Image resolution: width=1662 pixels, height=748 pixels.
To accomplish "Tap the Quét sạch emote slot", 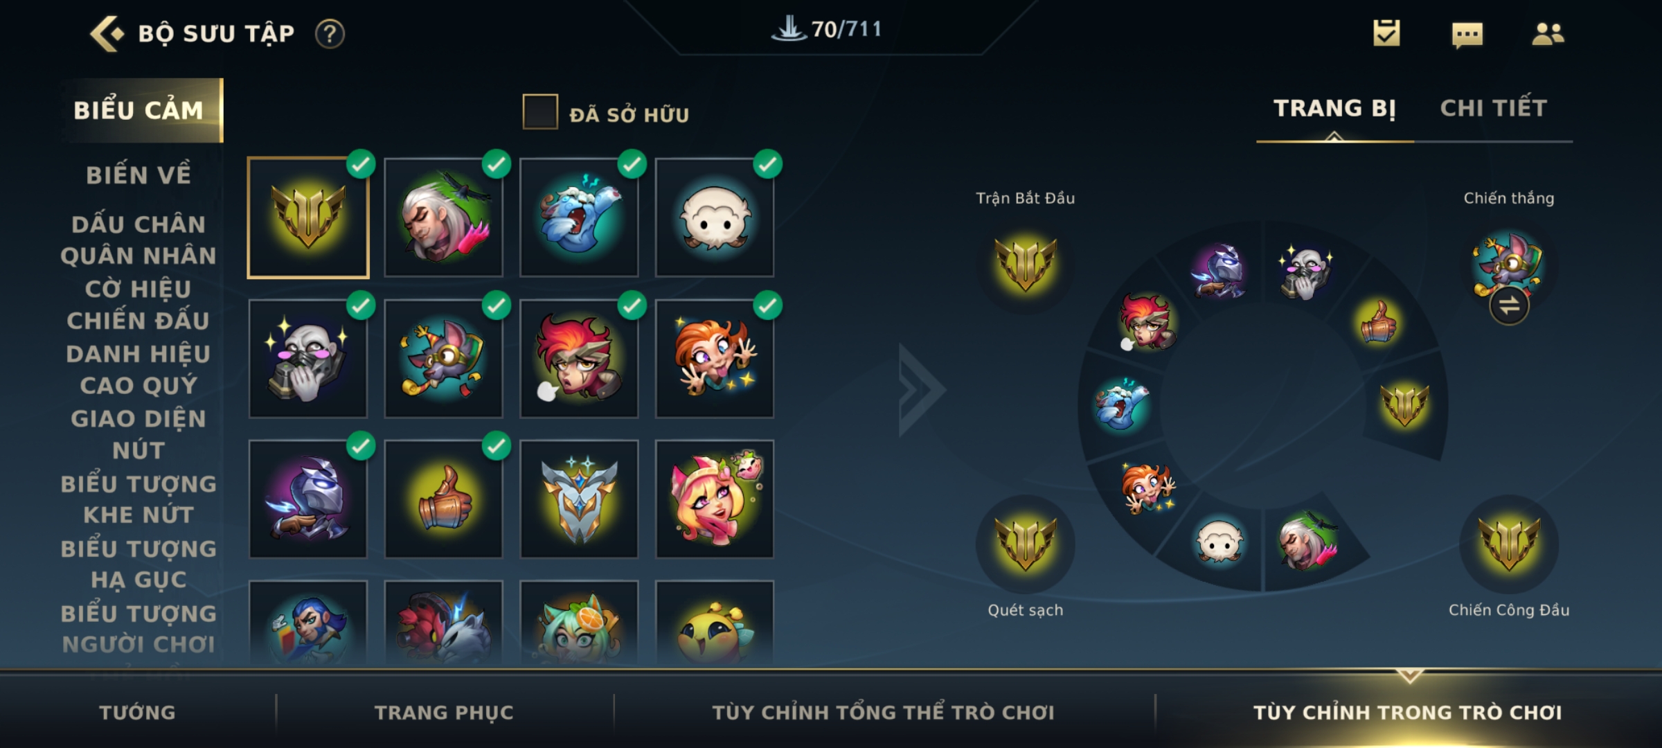I will click(1026, 544).
